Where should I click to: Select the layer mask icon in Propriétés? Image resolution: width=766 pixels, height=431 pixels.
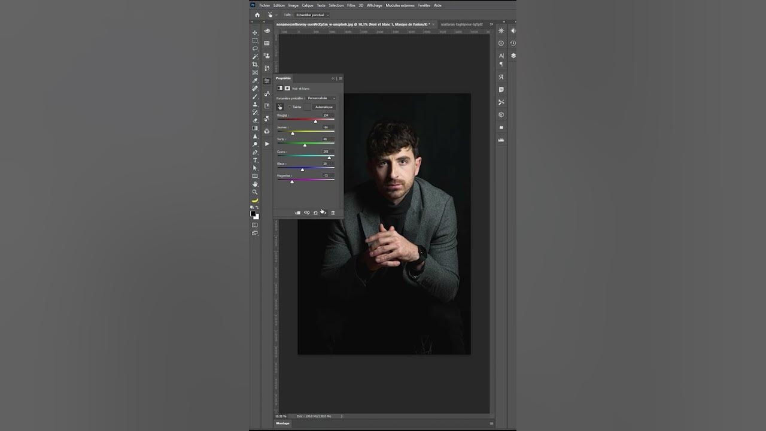tap(287, 88)
